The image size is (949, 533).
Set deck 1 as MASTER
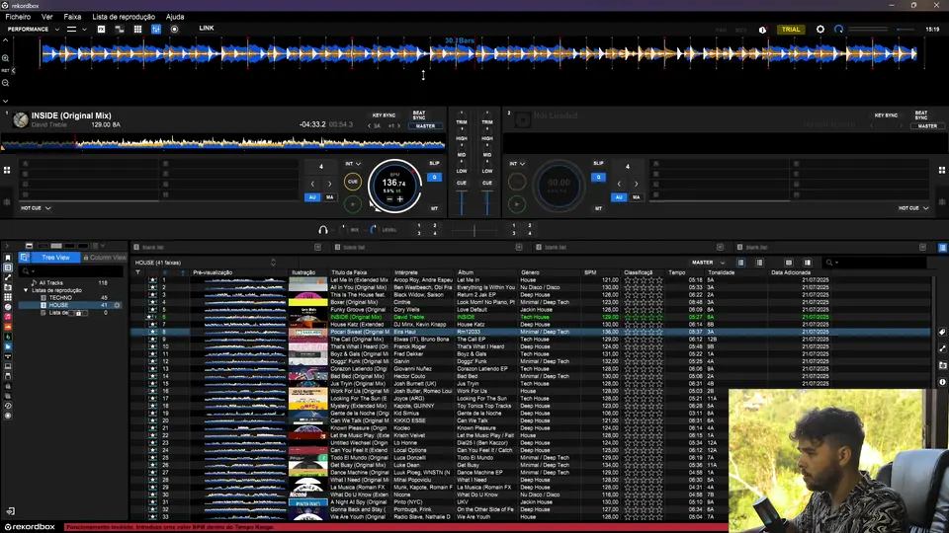(x=425, y=126)
